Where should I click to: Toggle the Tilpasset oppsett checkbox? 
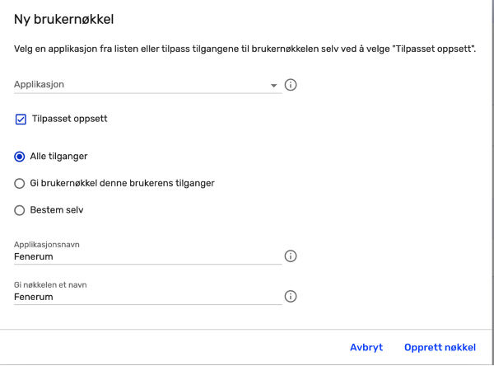pyautogui.click(x=21, y=120)
